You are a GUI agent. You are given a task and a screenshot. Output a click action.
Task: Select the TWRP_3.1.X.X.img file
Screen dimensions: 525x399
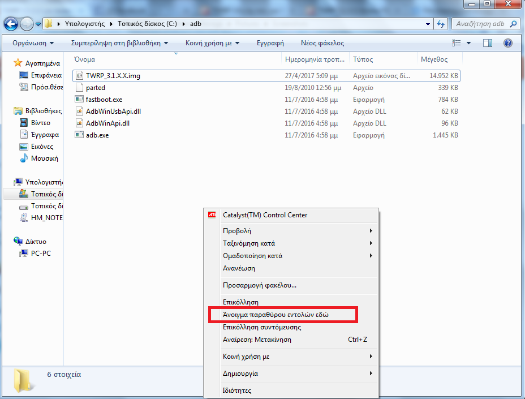tap(113, 76)
